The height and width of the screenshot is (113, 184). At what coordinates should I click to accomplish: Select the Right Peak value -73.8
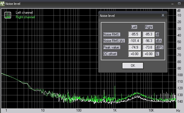[149, 47]
